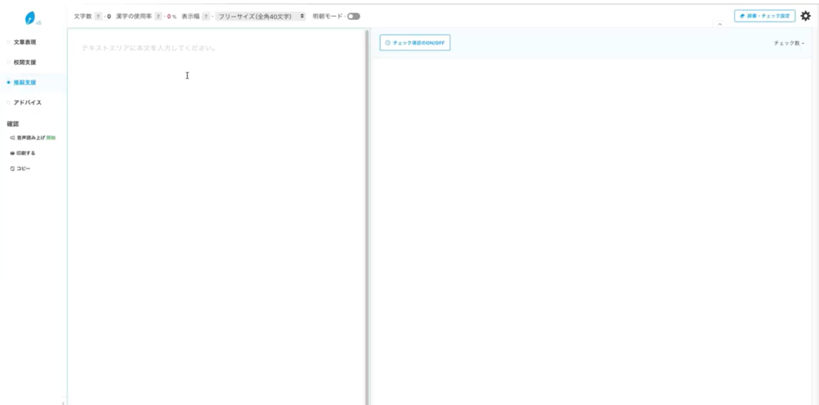Image resolution: width=819 pixels, height=405 pixels.
Task: Click the green 開始 read-aloud link
Action: coord(51,137)
